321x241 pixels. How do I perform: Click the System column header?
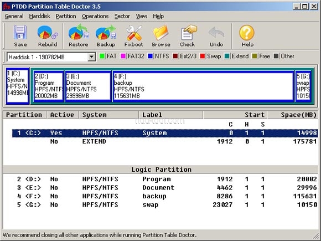point(108,115)
